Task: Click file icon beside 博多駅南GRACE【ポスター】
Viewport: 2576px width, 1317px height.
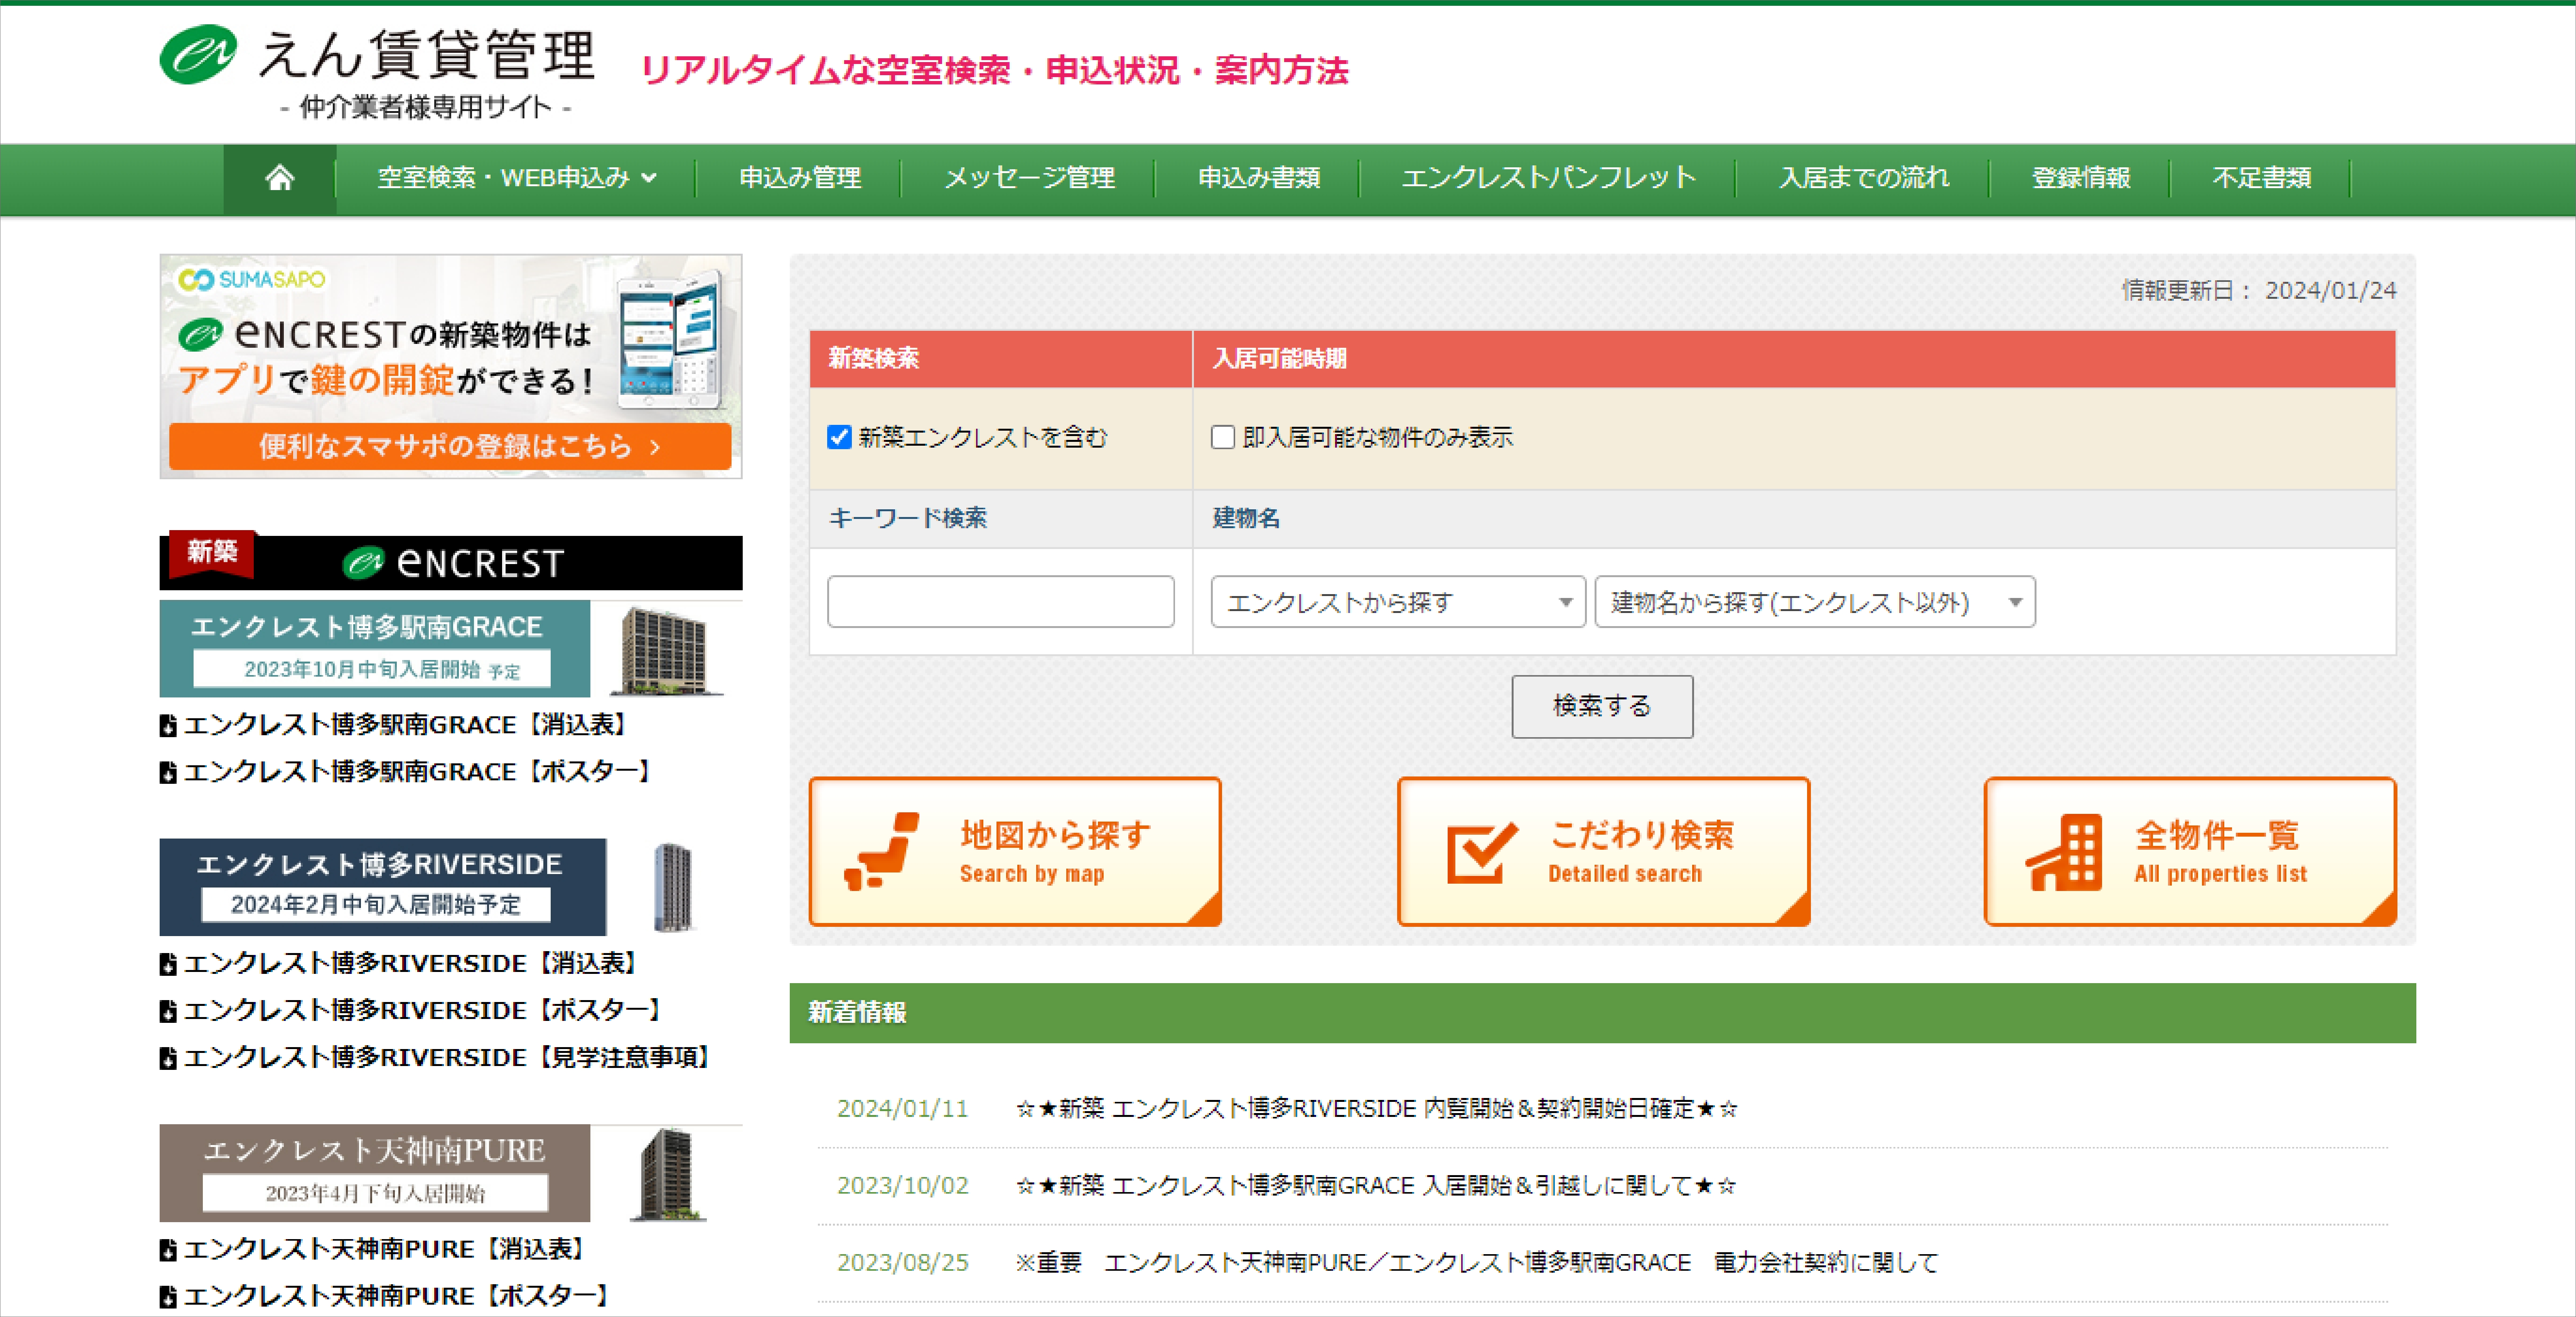Action: pyautogui.click(x=168, y=773)
